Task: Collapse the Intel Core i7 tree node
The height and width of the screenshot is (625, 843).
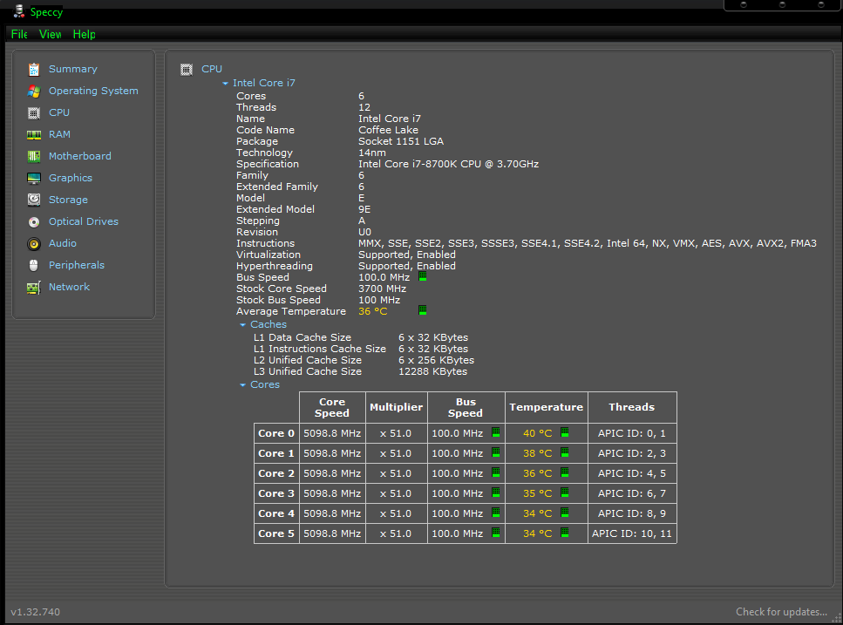Action: (225, 84)
